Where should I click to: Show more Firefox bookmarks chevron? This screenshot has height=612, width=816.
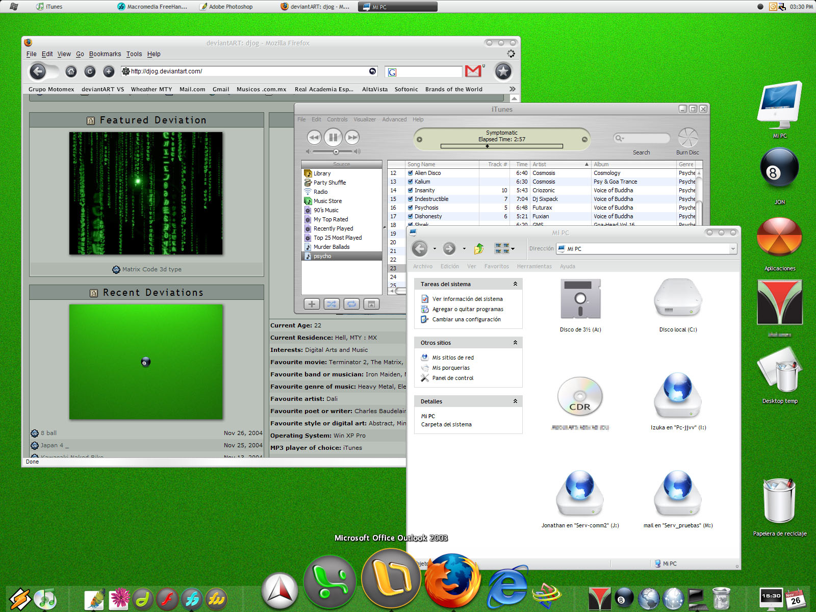512,89
